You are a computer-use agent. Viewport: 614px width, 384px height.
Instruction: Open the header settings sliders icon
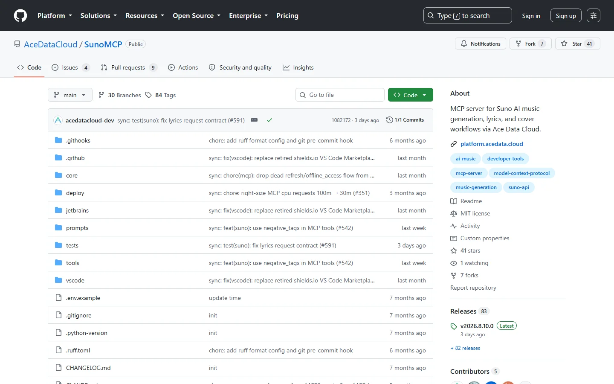tap(594, 15)
